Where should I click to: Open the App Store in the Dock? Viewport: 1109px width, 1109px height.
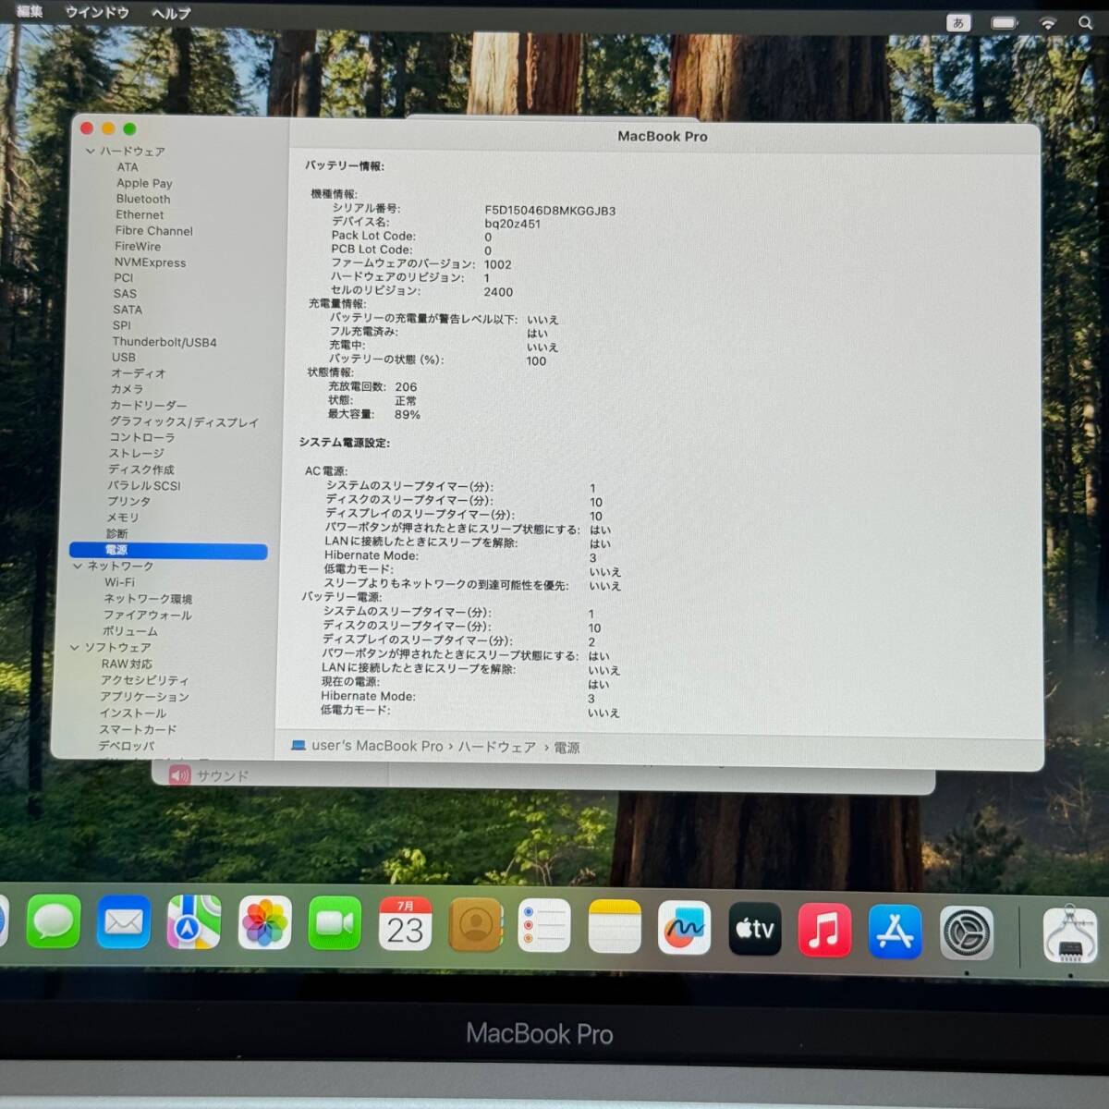[x=895, y=932]
